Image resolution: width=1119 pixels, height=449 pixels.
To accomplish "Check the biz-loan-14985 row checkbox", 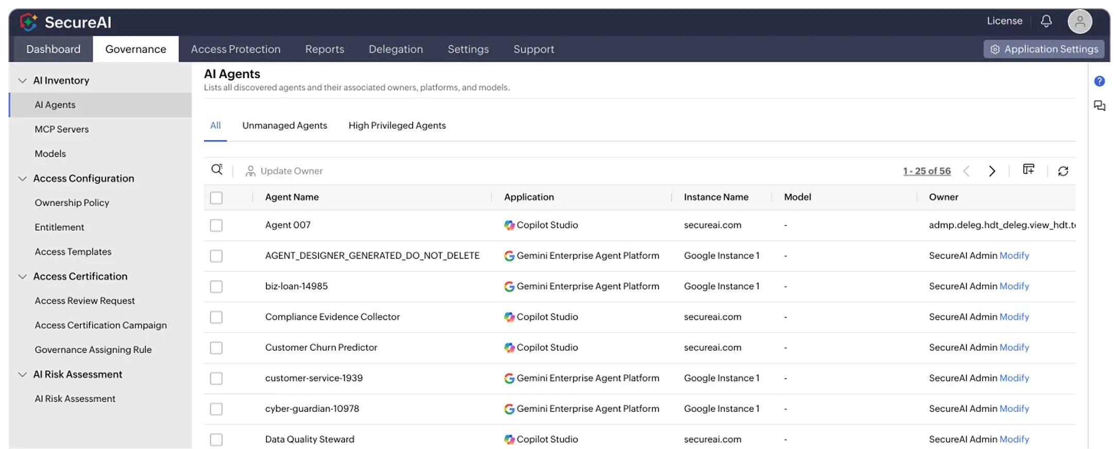I will (x=216, y=286).
